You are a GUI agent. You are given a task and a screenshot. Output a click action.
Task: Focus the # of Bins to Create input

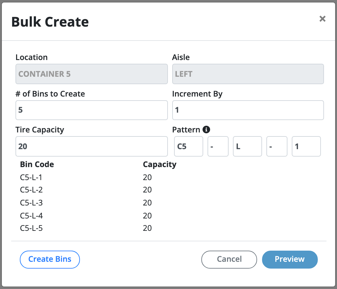click(91, 110)
